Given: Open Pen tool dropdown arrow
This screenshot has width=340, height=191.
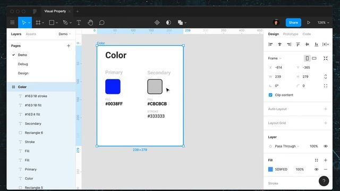Looking at the screenshot, I should point(71,23).
